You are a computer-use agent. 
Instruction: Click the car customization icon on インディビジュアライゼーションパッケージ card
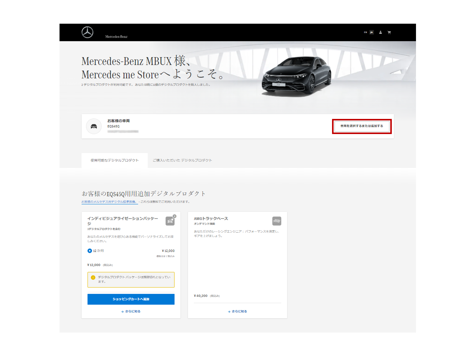170,221
